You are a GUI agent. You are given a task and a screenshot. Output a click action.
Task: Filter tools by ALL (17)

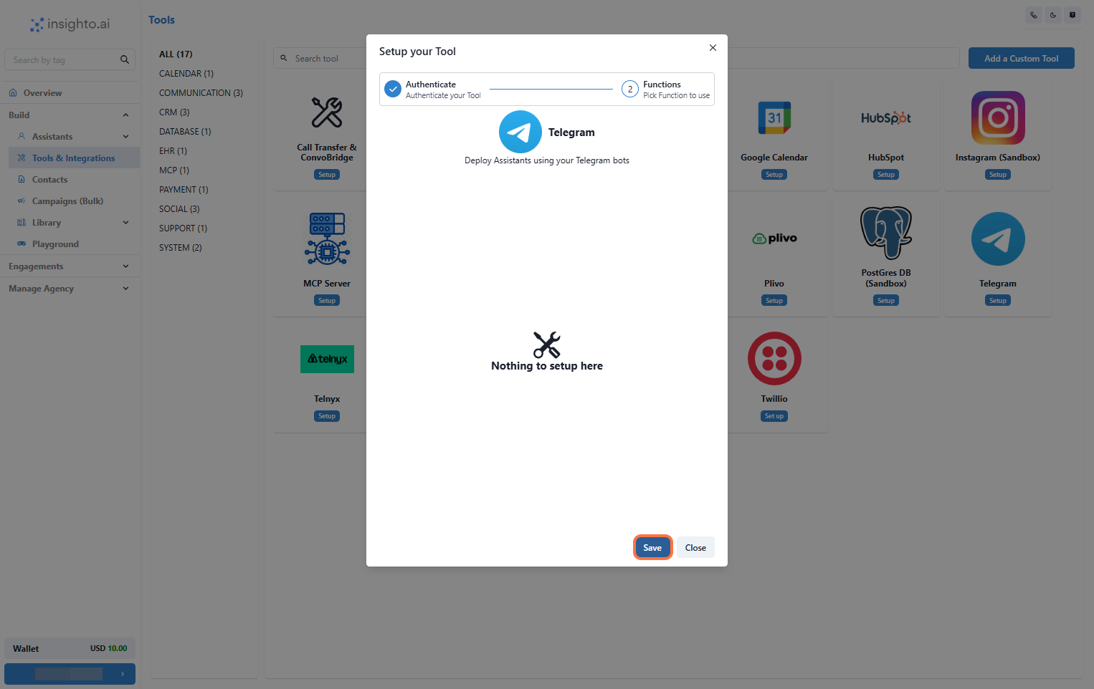176,54
